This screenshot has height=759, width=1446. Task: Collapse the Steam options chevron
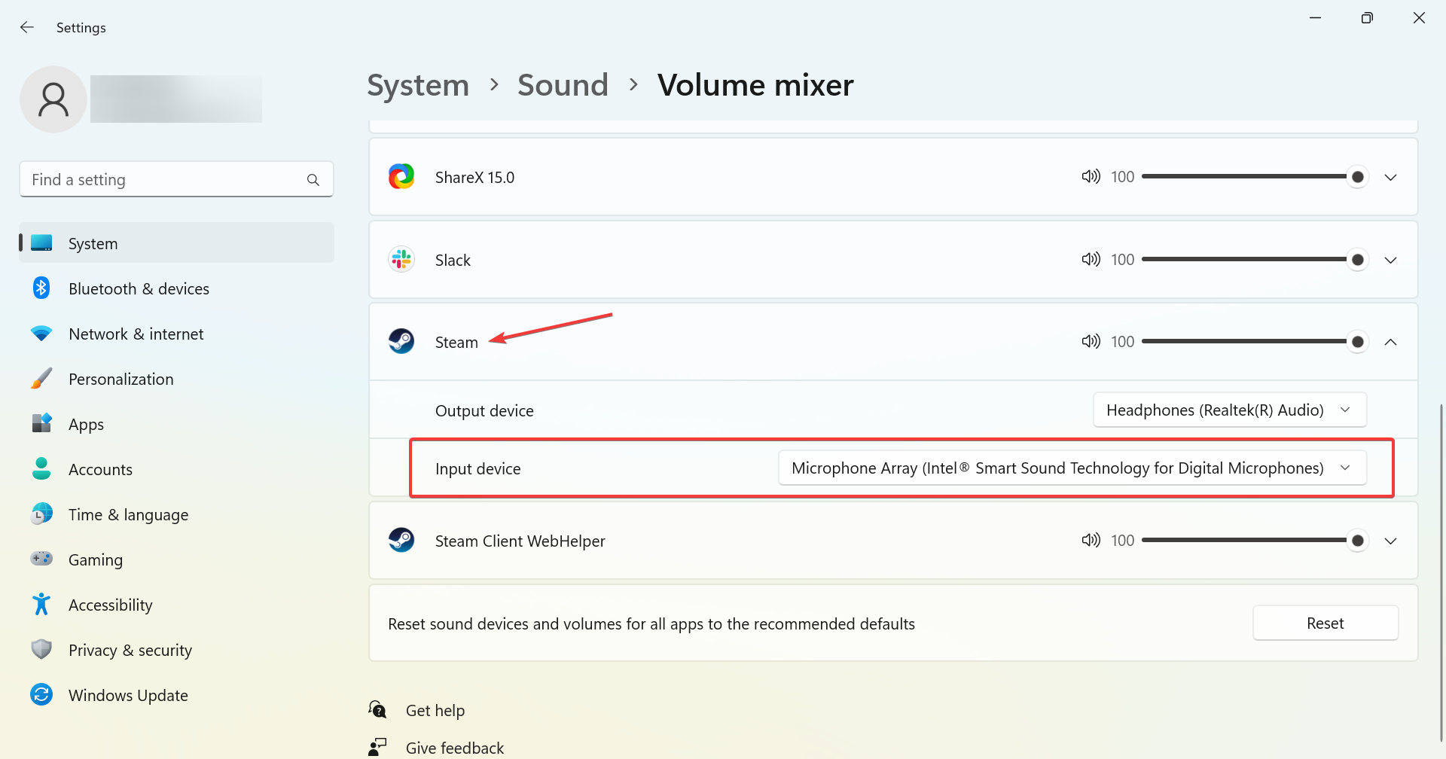1390,342
